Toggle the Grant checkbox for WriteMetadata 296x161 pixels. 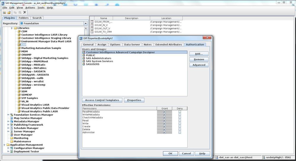pos(164,115)
